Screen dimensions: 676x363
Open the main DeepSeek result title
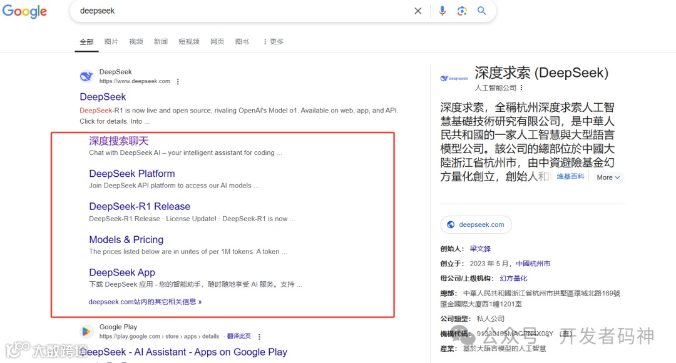pyautogui.click(x=103, y=97)
